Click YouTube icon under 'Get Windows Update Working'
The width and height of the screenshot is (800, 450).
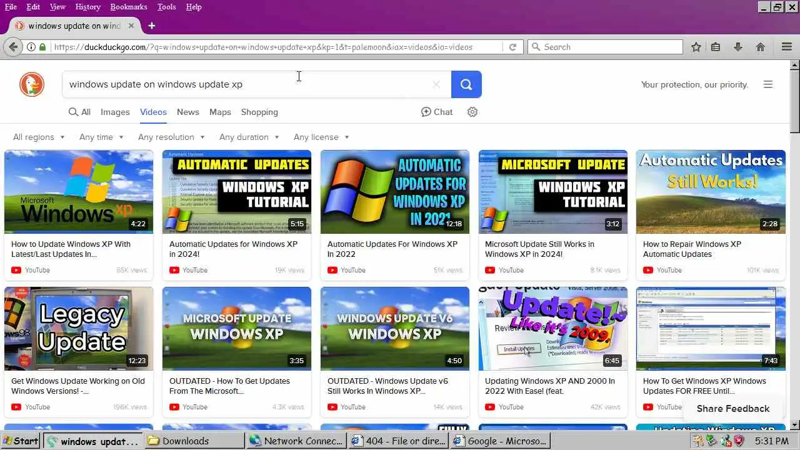[x=16, y=407]
